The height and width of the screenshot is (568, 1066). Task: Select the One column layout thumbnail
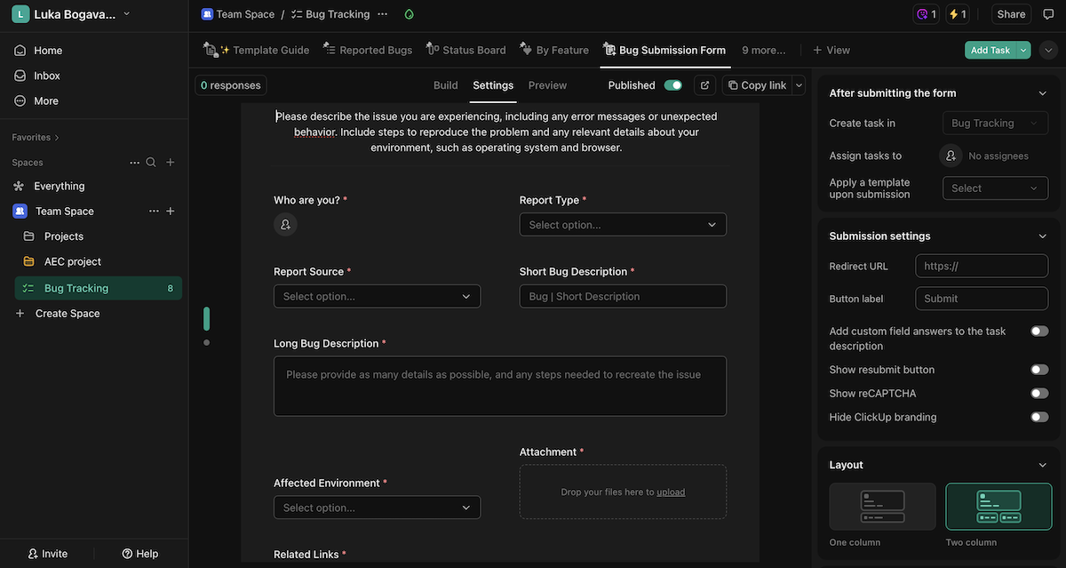coord(881,505)
